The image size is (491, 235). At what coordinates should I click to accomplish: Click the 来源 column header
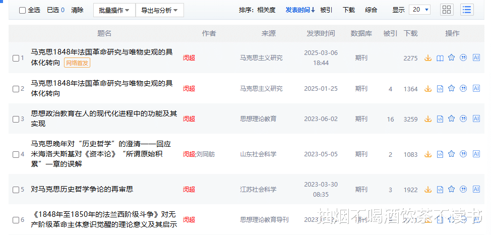[x=269, y=33]
